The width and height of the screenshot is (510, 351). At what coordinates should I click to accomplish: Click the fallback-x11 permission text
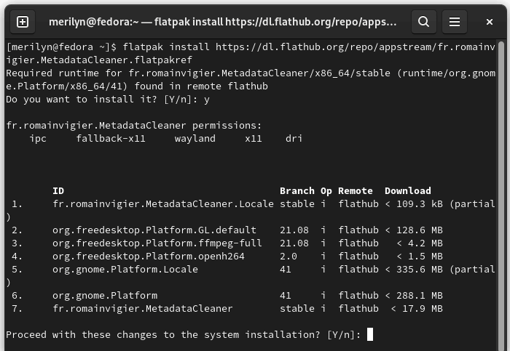pyautogui.click(x=111, y=139)
